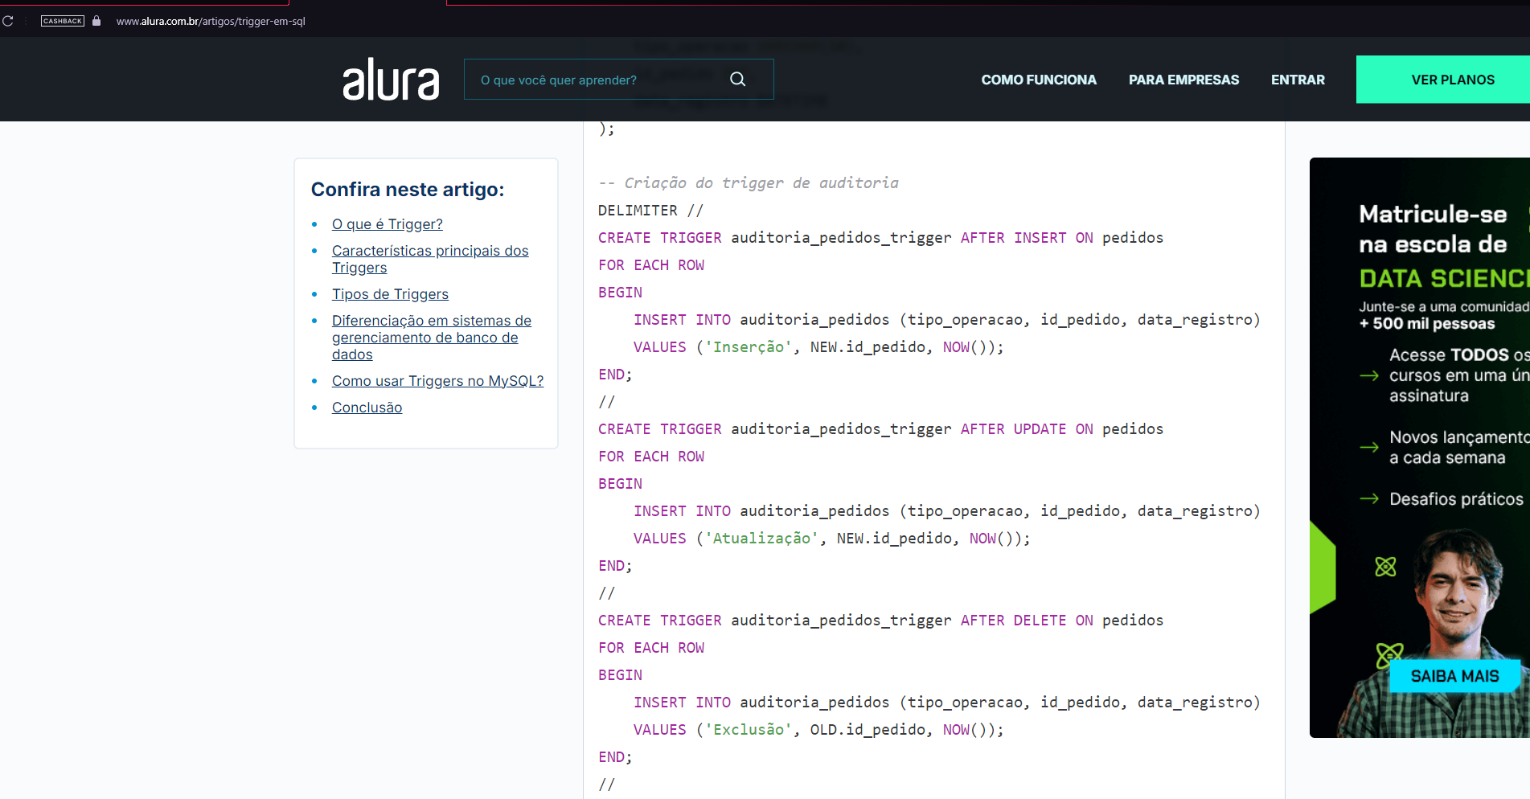Focus the address bar URL

[211, 22]
